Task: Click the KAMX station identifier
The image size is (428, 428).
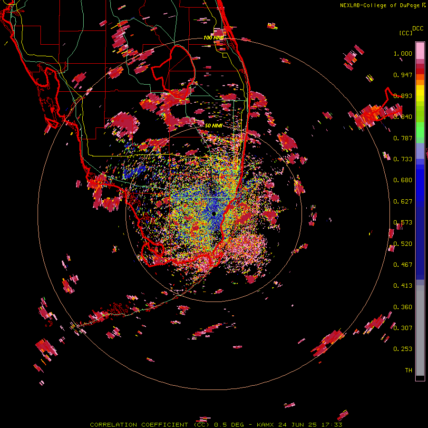Action: [265, 425]
